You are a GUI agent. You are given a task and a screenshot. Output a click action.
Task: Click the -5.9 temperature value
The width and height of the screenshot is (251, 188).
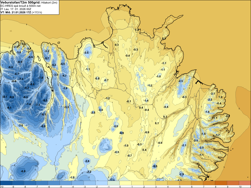tap(30, 57)
